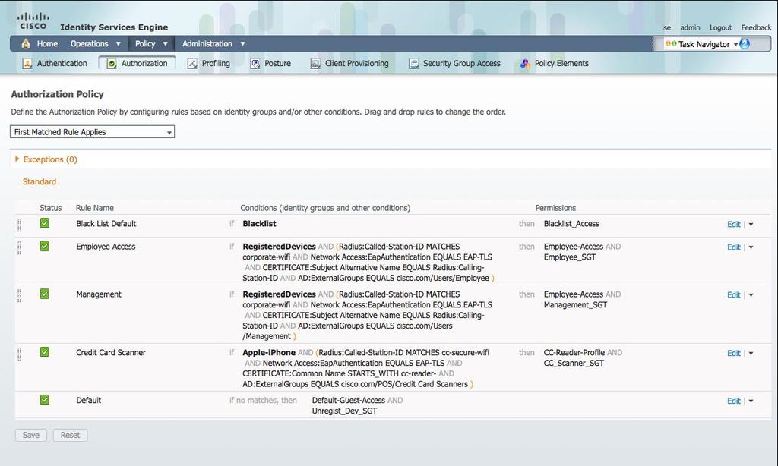Click the Rule Name column header
The width and height of the screenshot is (778, 466).
pos(95,208)
